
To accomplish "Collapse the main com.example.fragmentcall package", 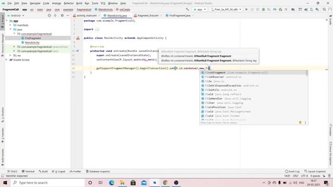I will (x=14, y=34).
